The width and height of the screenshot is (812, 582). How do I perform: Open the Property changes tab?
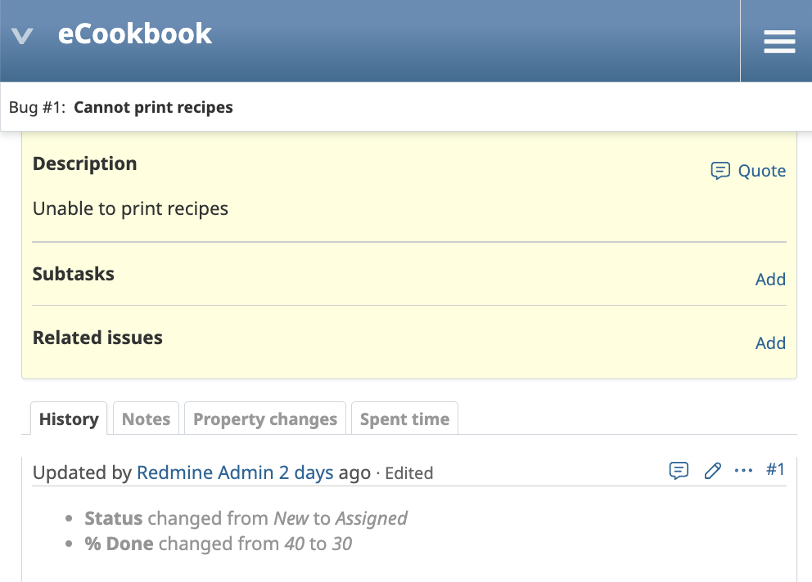coord(264,419)
